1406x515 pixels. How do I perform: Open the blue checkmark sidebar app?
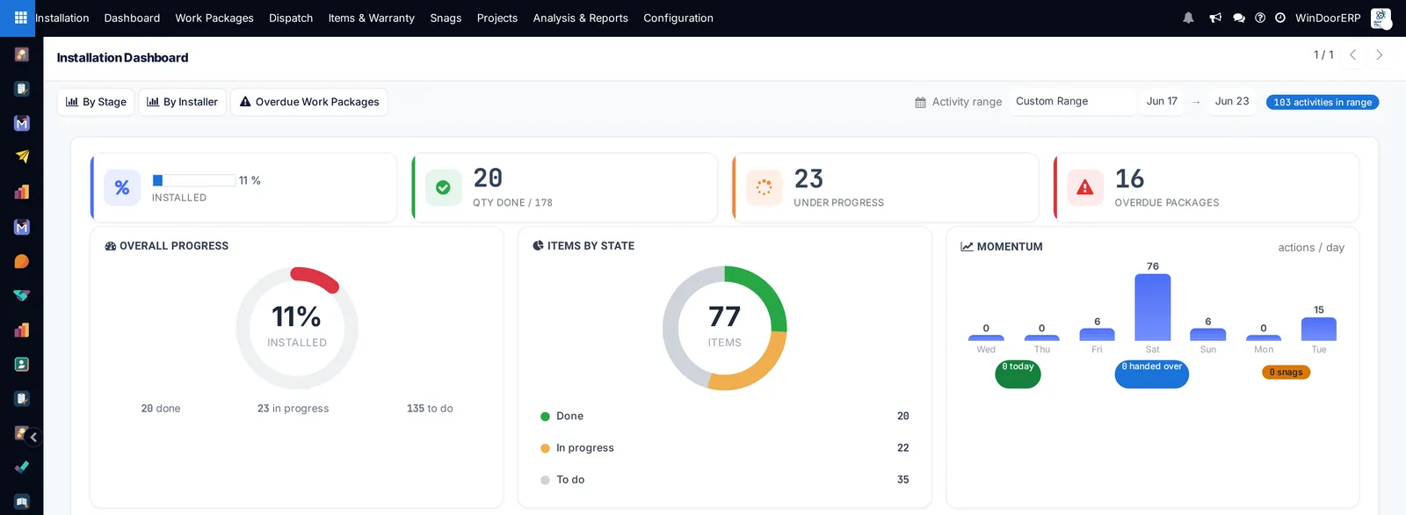coord(22,467)
